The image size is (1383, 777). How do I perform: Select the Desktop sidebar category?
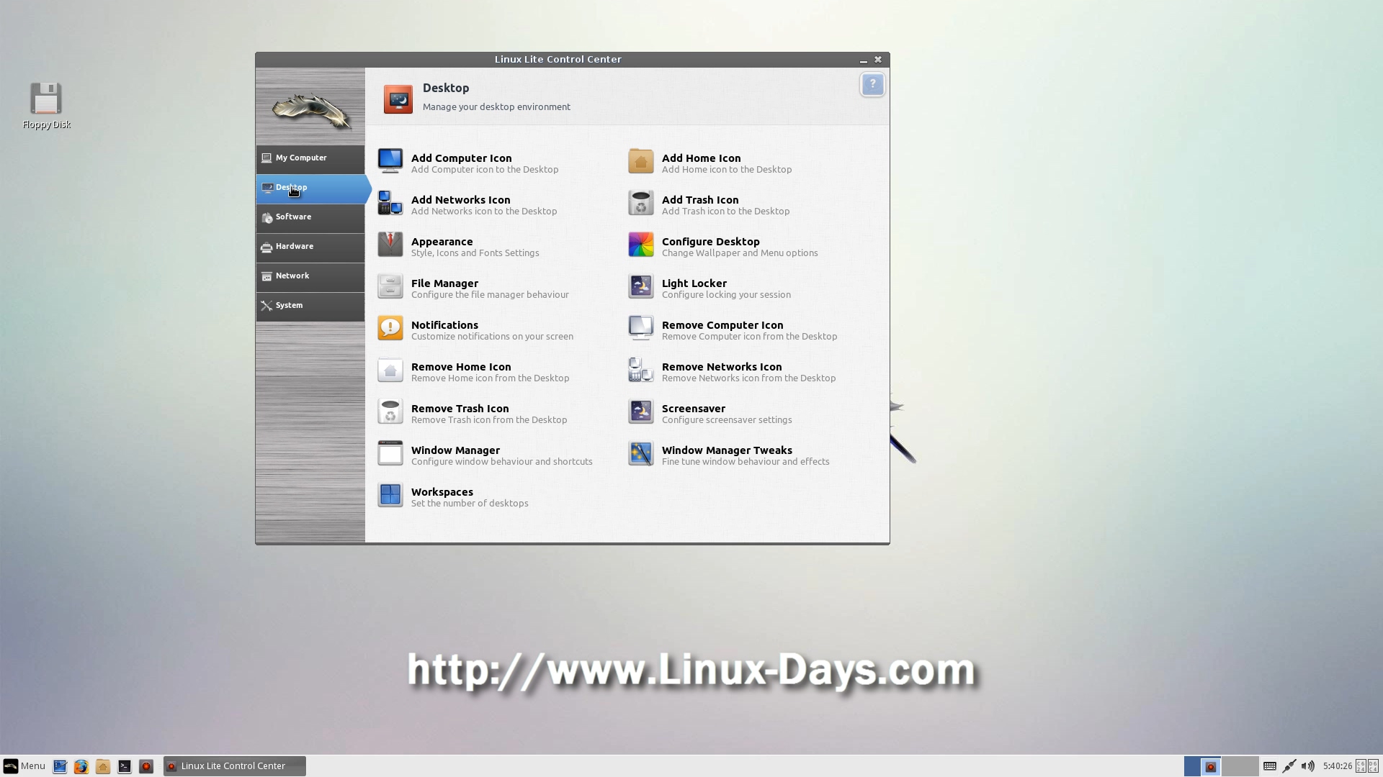click(313, 188)
